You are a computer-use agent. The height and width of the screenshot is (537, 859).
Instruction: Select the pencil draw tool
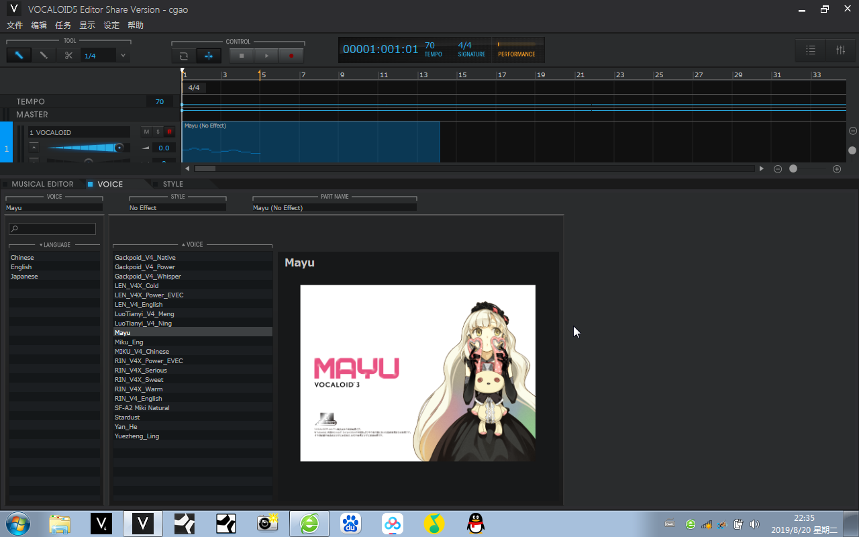coord(44,56)
